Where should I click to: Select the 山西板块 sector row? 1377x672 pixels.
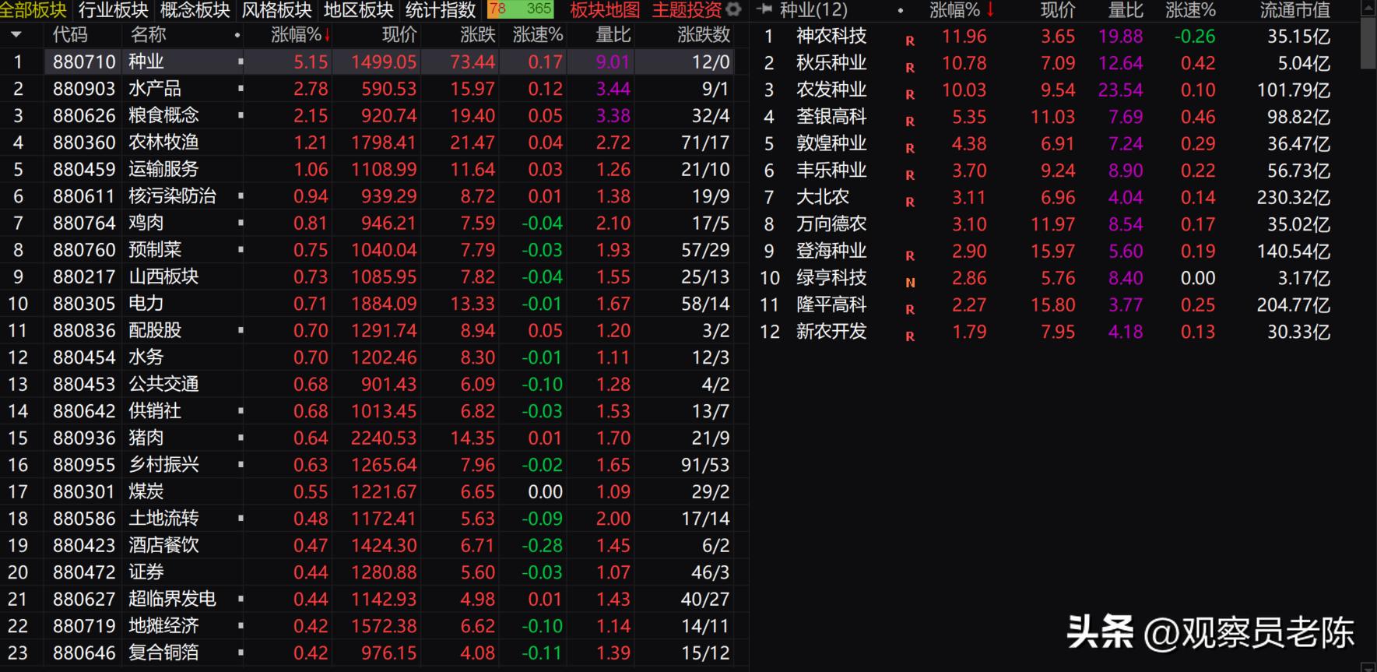(374, 276)
